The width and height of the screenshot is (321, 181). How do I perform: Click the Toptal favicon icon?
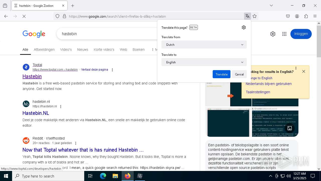[x=26, y=67]
